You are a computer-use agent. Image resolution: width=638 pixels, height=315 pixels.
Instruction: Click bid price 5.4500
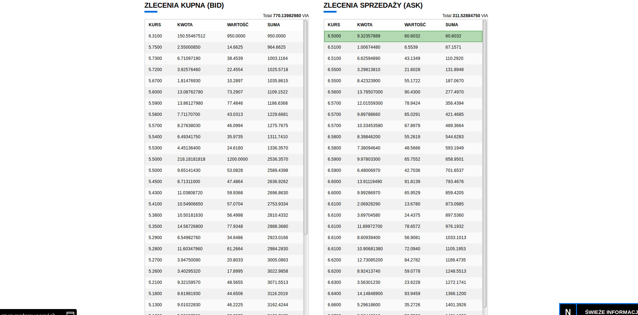click(155, 182)
